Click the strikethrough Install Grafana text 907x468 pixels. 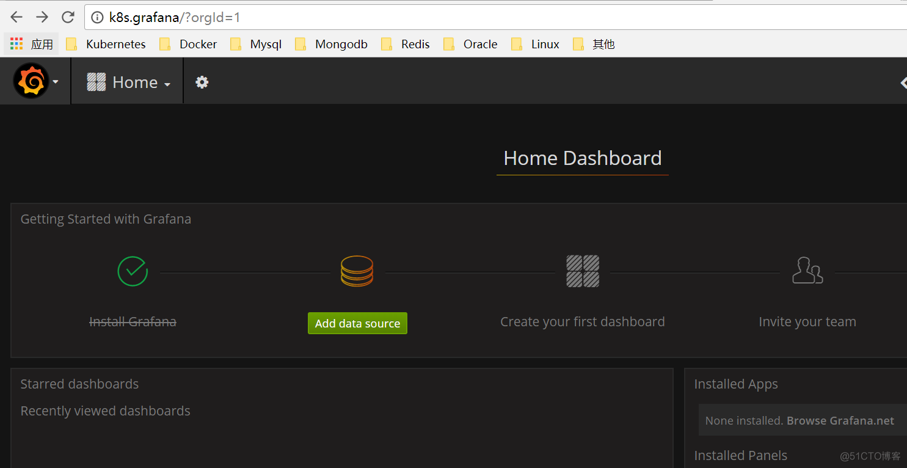[x=133, y=321]
